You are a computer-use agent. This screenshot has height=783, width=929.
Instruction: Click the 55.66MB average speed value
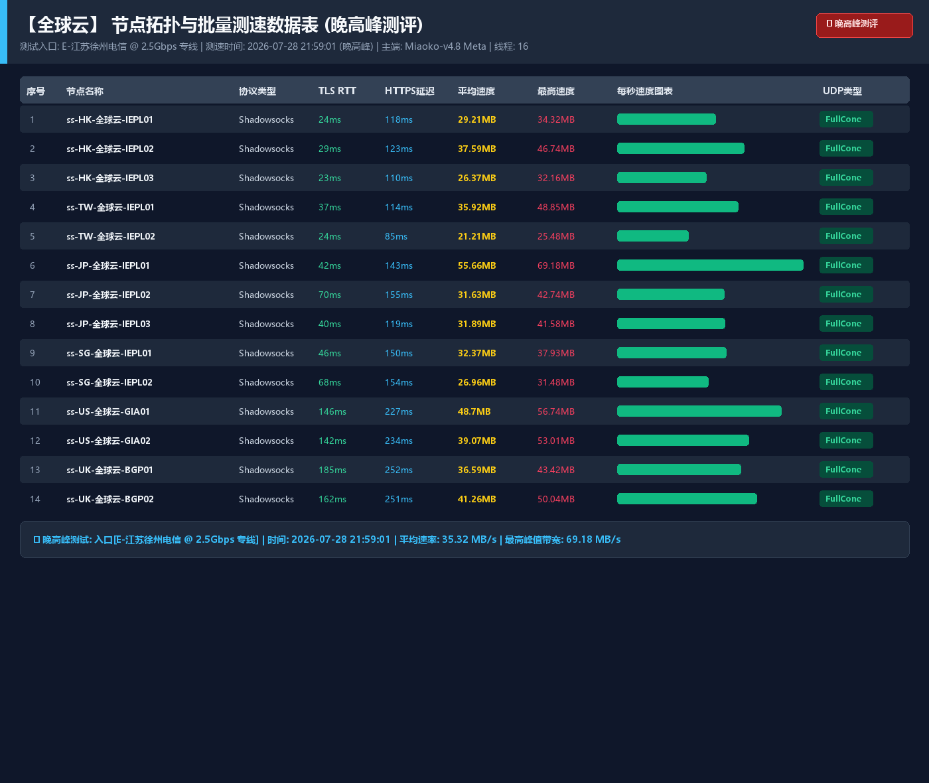[477, 265]
